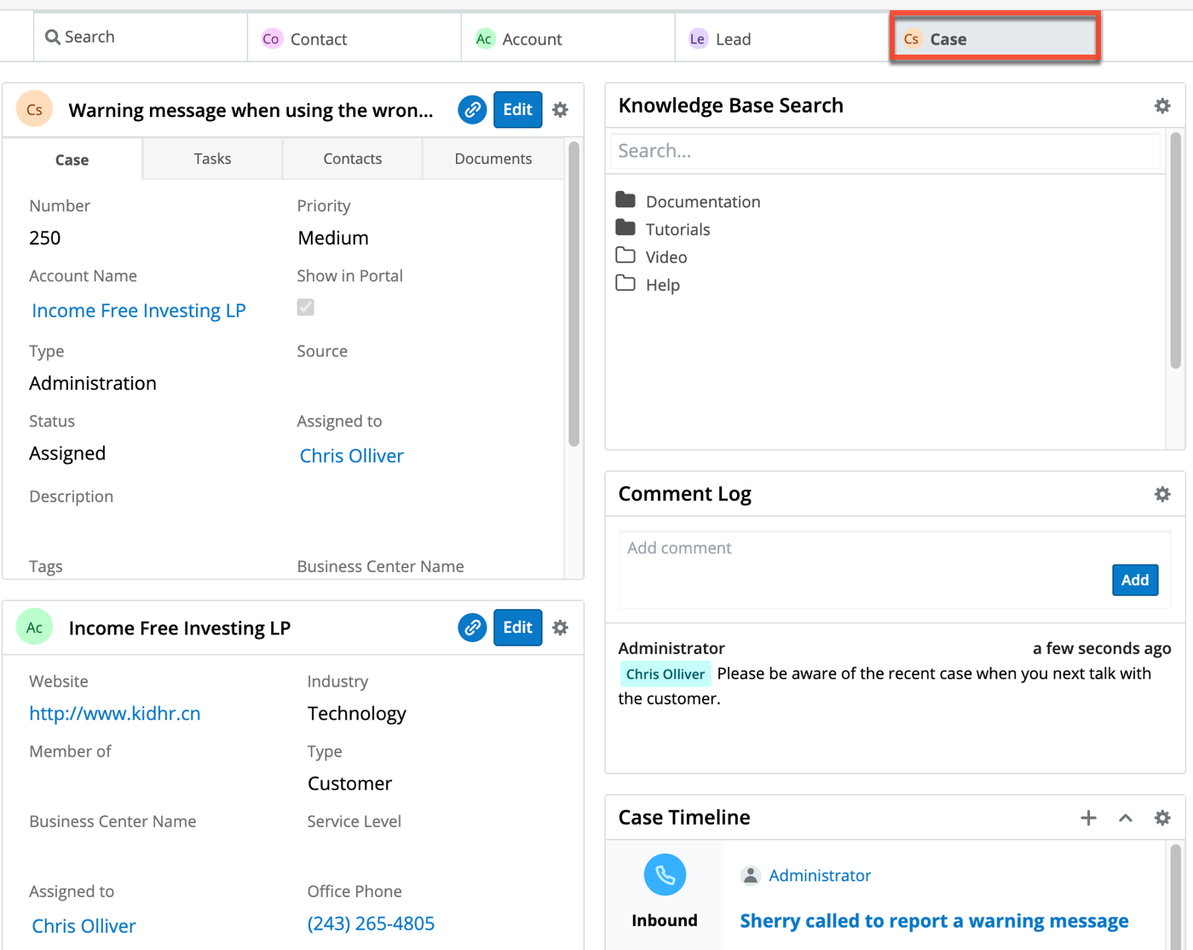This screenshot has width=1193, height=950.
Task: Click the link icon on the Income Free Investing account dashlet
Action: 472,628
